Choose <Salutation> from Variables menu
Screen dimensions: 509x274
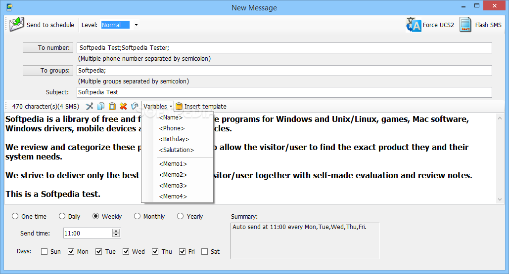point(177,150)
